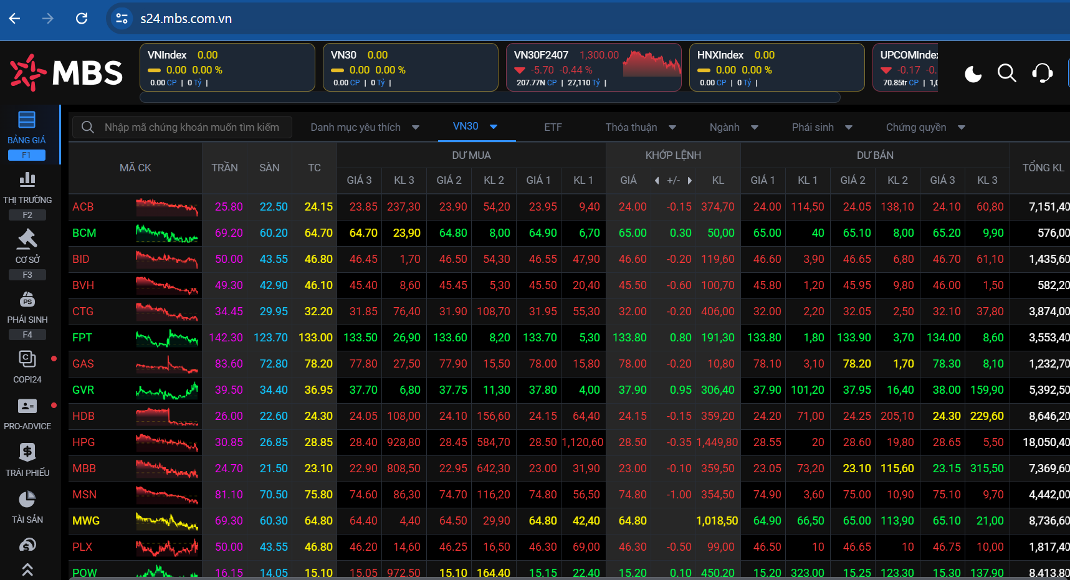Open the MWG stock symbol
The width and height of the screenshot is (1070, 580).
(x=86, y=521)
